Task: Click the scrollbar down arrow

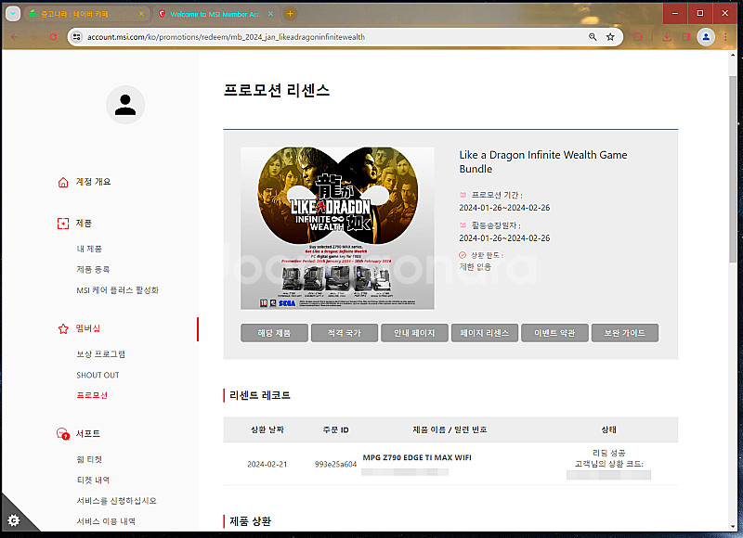Action: (x=733, y=527)
